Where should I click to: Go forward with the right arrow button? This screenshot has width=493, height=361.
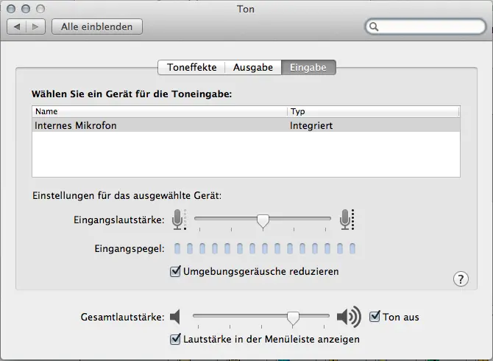[x=37, y=27]
